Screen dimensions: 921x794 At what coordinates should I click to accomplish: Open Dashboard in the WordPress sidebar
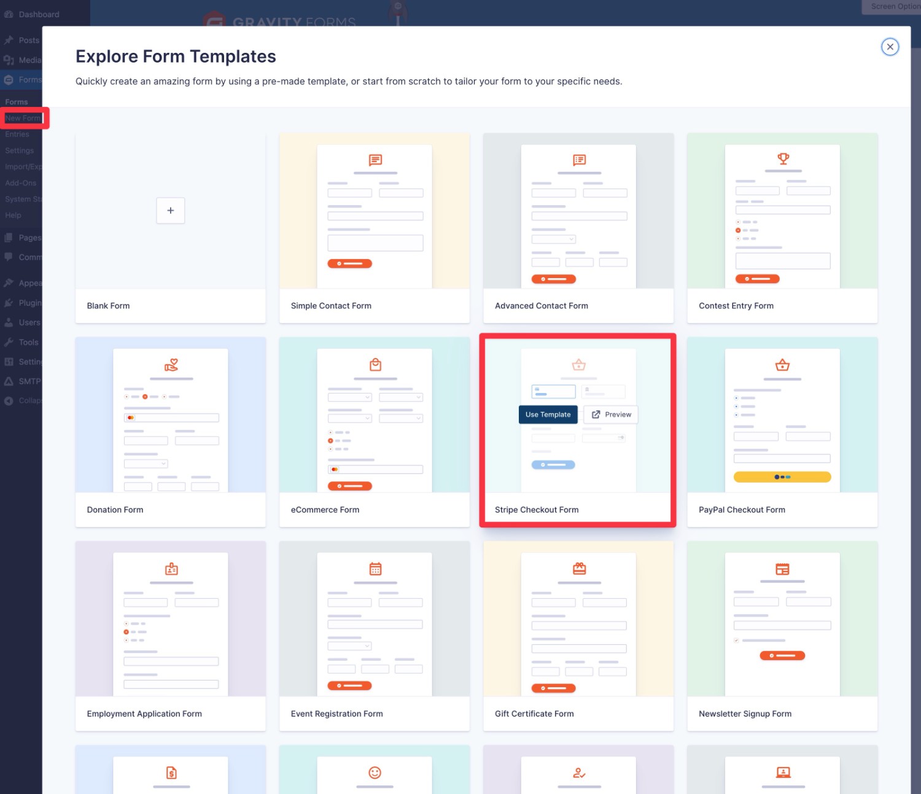[39, 14]
